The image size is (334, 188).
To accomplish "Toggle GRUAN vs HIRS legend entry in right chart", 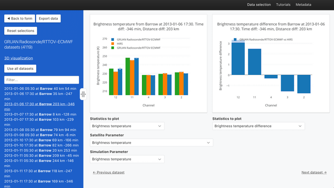I will [263, 40].
